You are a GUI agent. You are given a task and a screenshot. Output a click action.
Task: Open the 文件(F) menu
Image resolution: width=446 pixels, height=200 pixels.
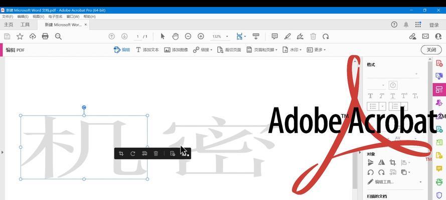click(x=8, y=16)
